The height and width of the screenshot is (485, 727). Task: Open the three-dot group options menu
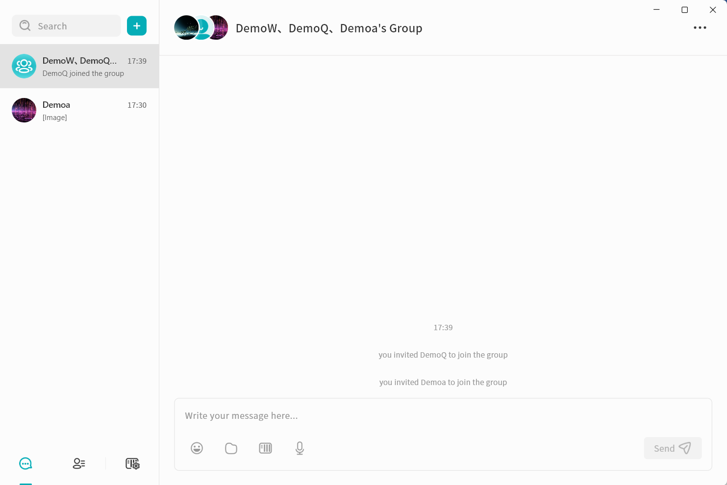(700, 28)
